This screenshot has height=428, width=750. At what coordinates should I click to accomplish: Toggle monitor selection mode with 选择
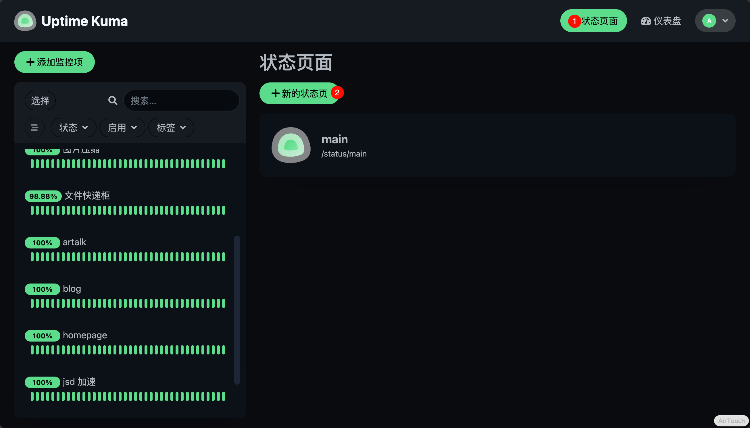pyautogui.click(x=40, y=101)
